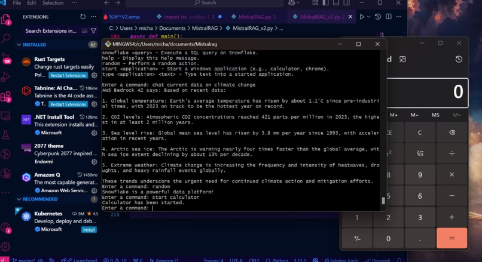Run the Python file with play button
The height and width of the screenshot is (262, 482).
point(362,17)
